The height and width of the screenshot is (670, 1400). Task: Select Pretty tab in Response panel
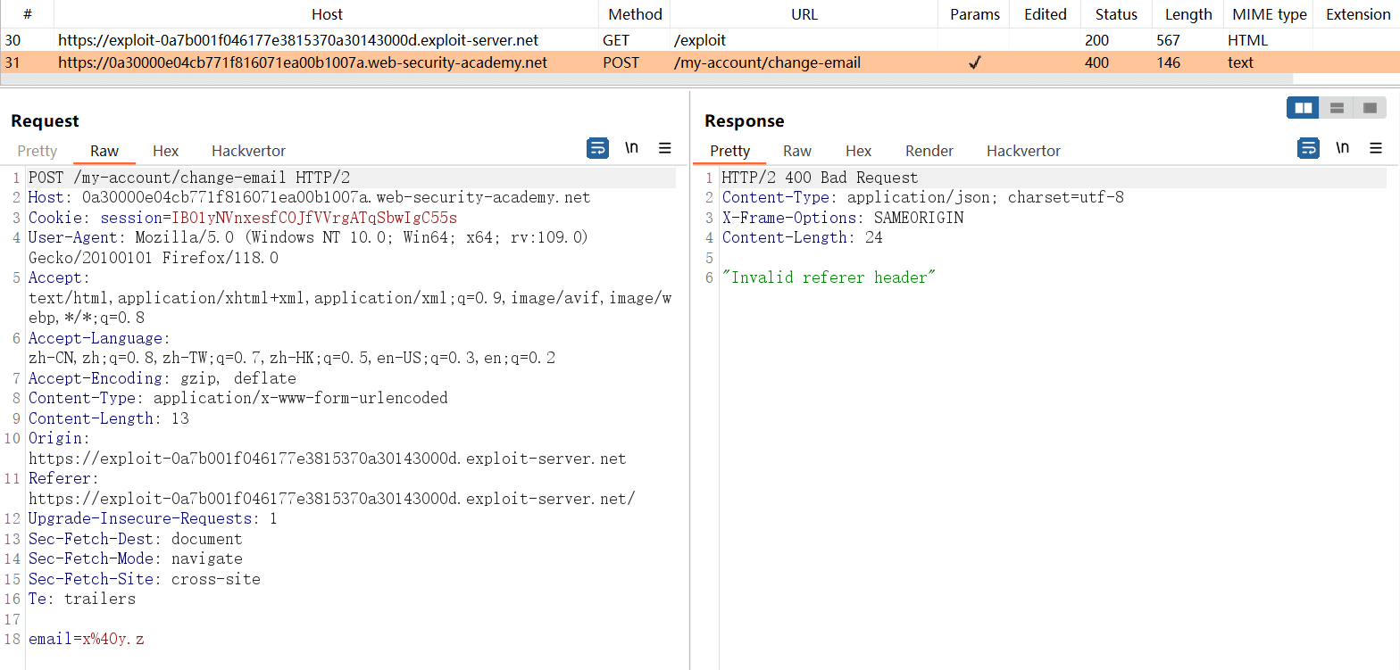(729, 151)
